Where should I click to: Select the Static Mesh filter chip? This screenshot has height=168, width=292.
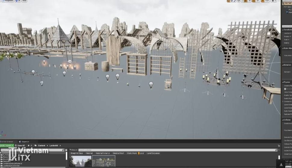132,153
